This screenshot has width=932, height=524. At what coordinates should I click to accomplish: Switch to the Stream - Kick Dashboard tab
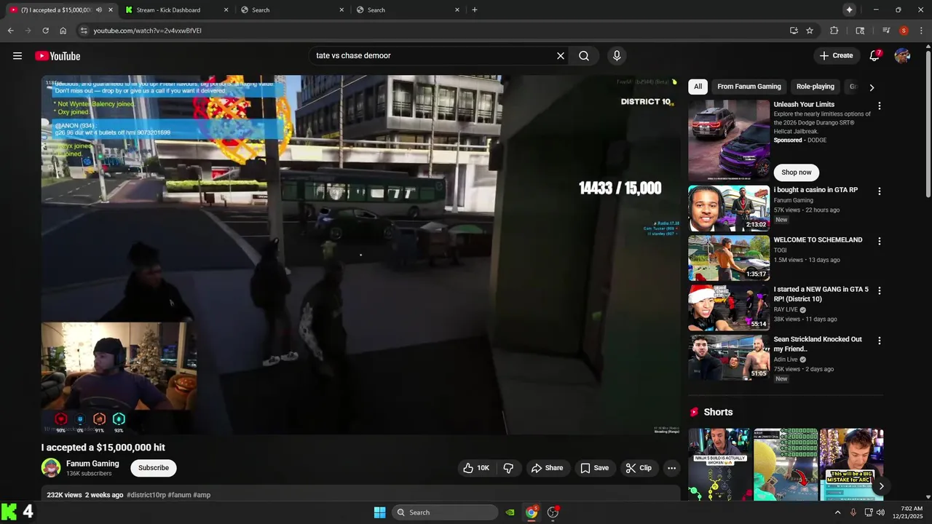tap(177, 9)
